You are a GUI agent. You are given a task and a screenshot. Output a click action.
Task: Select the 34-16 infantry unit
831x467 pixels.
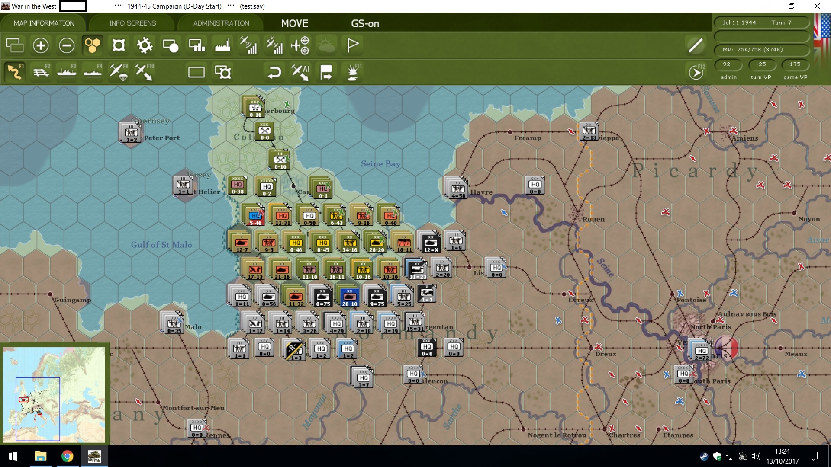pyautogui.click(x=349, y=243)
